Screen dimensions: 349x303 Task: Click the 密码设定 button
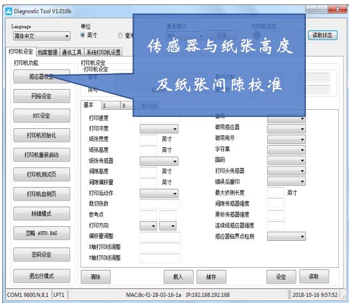(x=42, y=255)
